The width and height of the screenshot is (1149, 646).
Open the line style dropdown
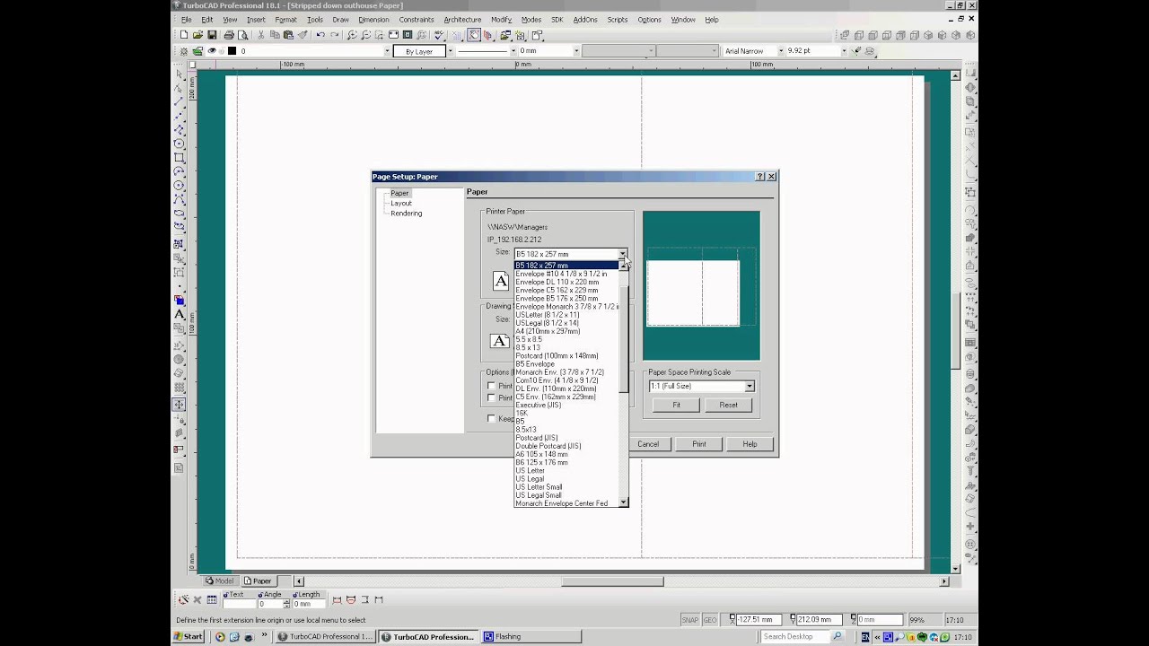tap(512, 51)
